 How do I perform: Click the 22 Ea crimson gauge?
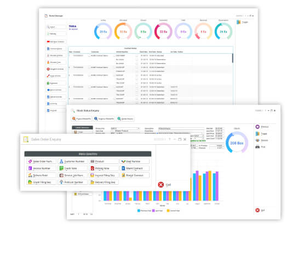pyautogui.click(x=163, y=31)
